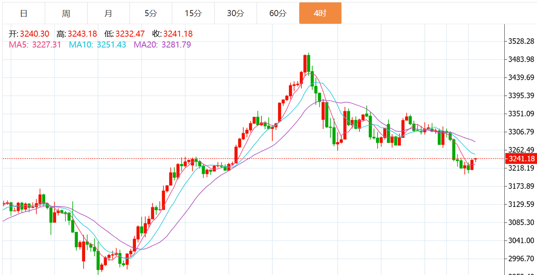Select the highlighted orange 4时 tab
The height and width of the screenshot is (275, 537).
pyautogui.click(x=320, y=13)
